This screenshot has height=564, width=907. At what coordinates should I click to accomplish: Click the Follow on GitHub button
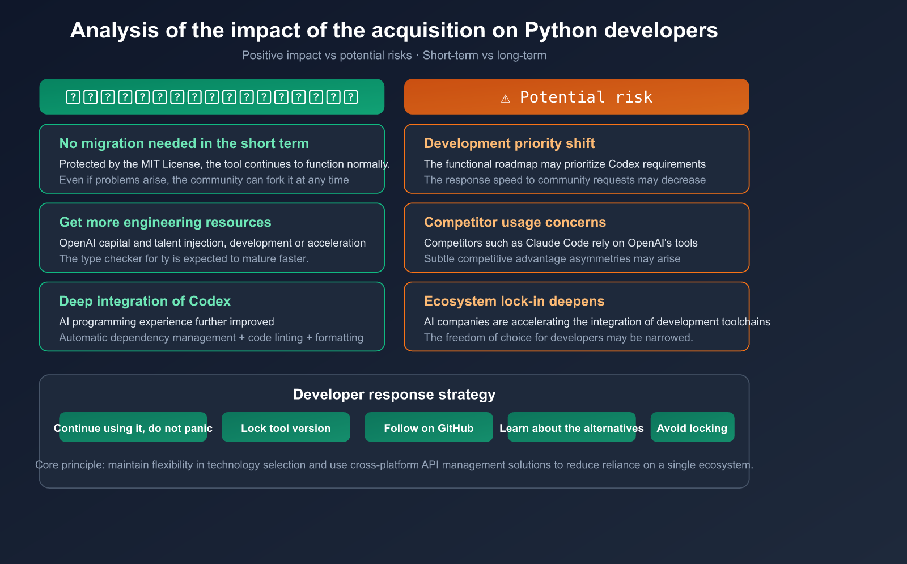pyautogui.click(x=429, y=428)
